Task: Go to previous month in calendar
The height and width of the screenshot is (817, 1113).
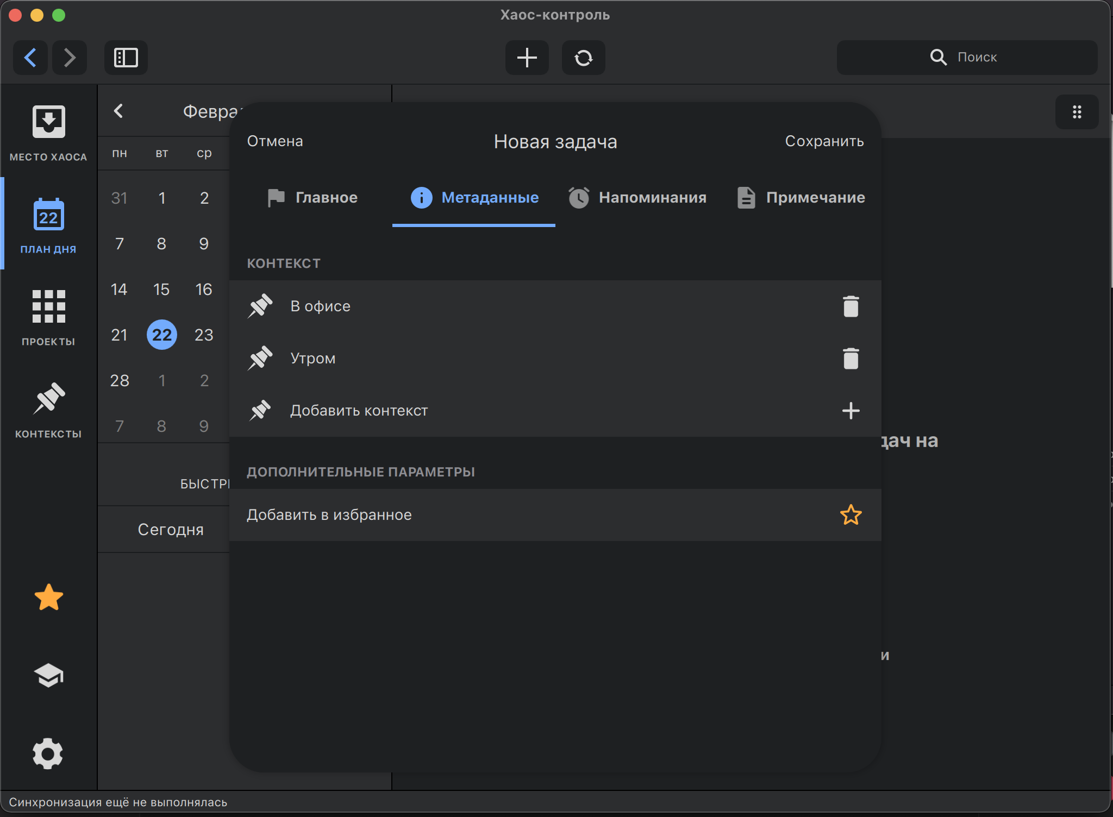Action: tap(118, 111)
